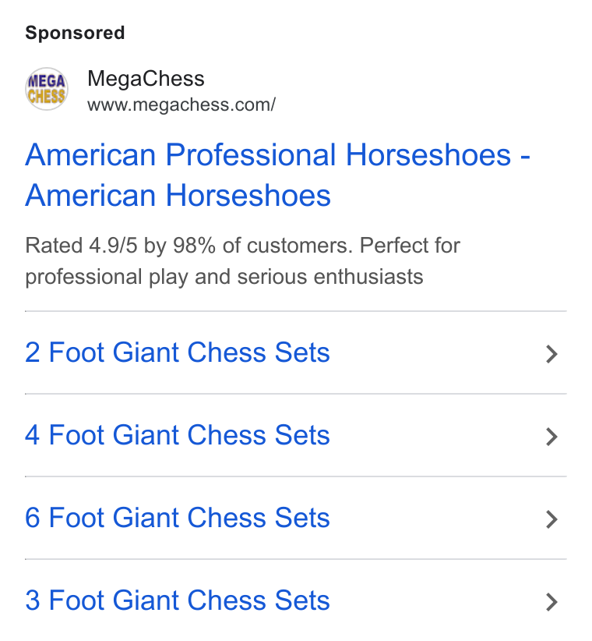The height and width of the screenshot is (641, 592).
Task: Click the MegaChess advertiser name
Action: point(146,79)
